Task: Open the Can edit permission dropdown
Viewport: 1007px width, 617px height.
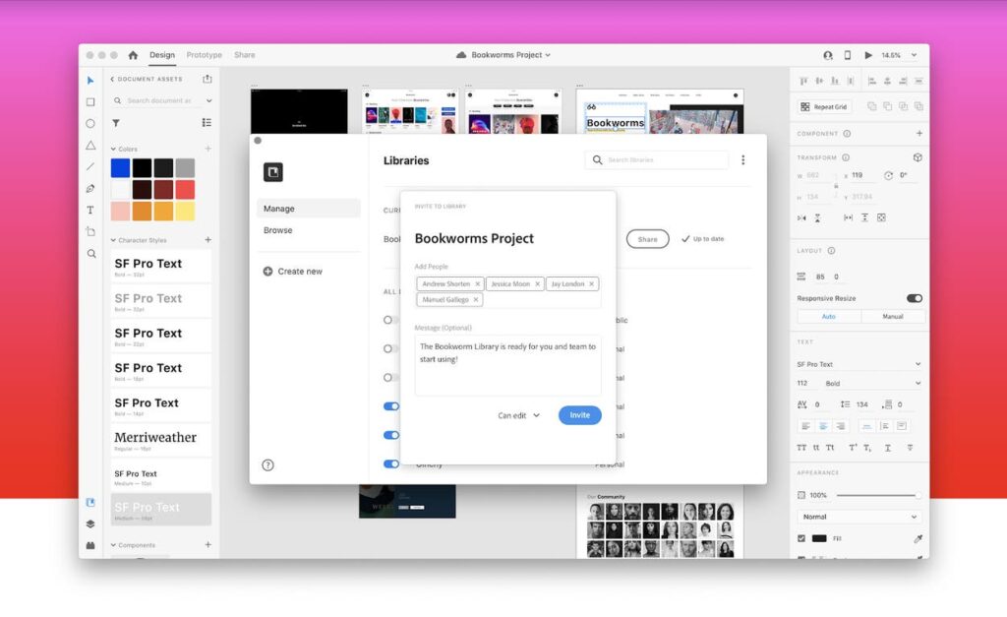Action: tap(519, 415)
